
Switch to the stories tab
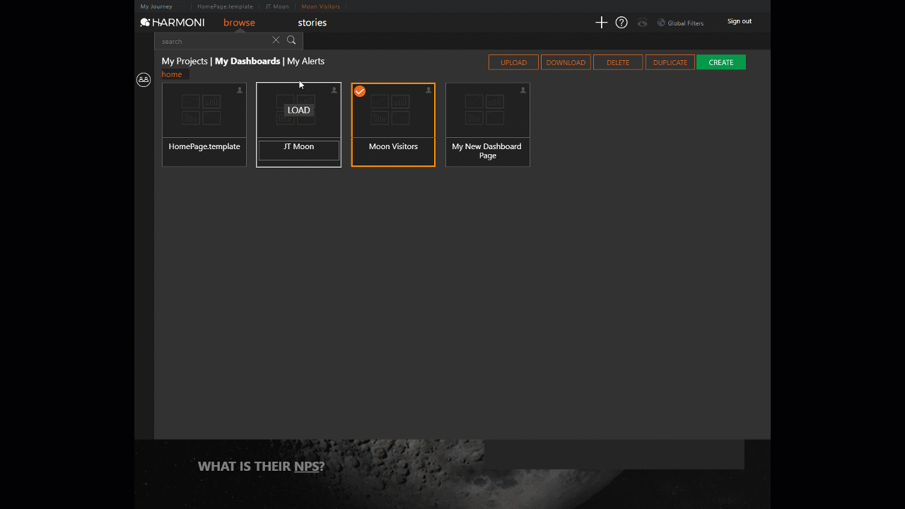click(312, 23)
